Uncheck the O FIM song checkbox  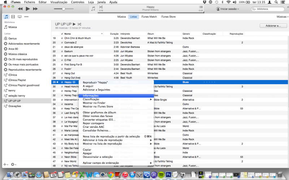[62, 60]
